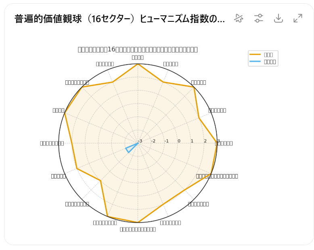Click the 3 radial tick label
Image resolution: width=314 pixels, height=250 pixels.
(218, 141)
